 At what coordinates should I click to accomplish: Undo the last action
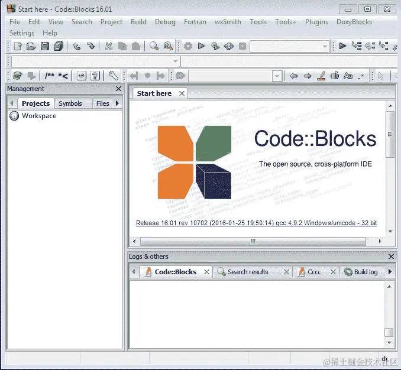click(x=76, y=46)
